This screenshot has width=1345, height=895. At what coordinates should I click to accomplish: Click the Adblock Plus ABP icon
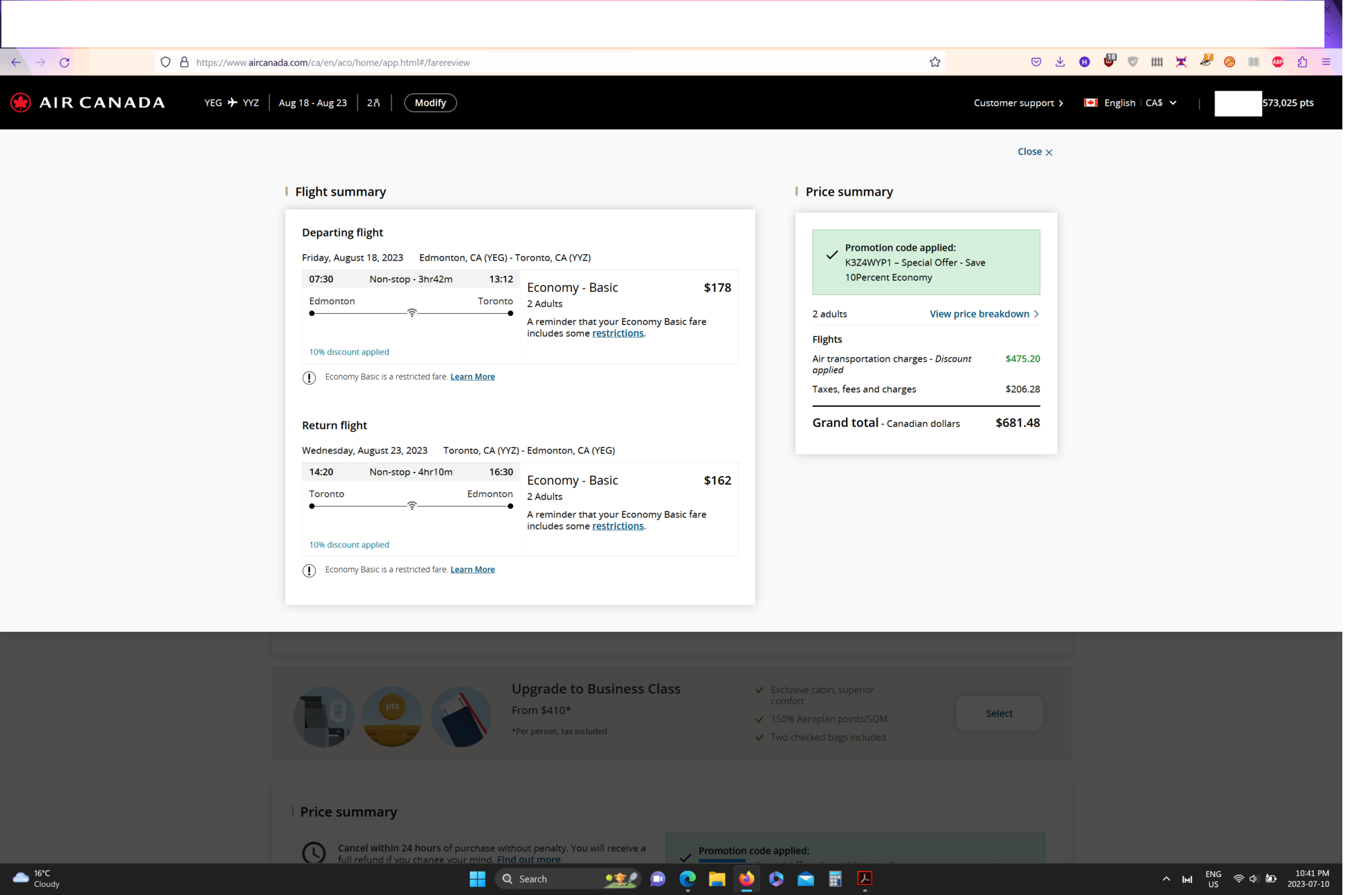click(x=1278, y=63)
